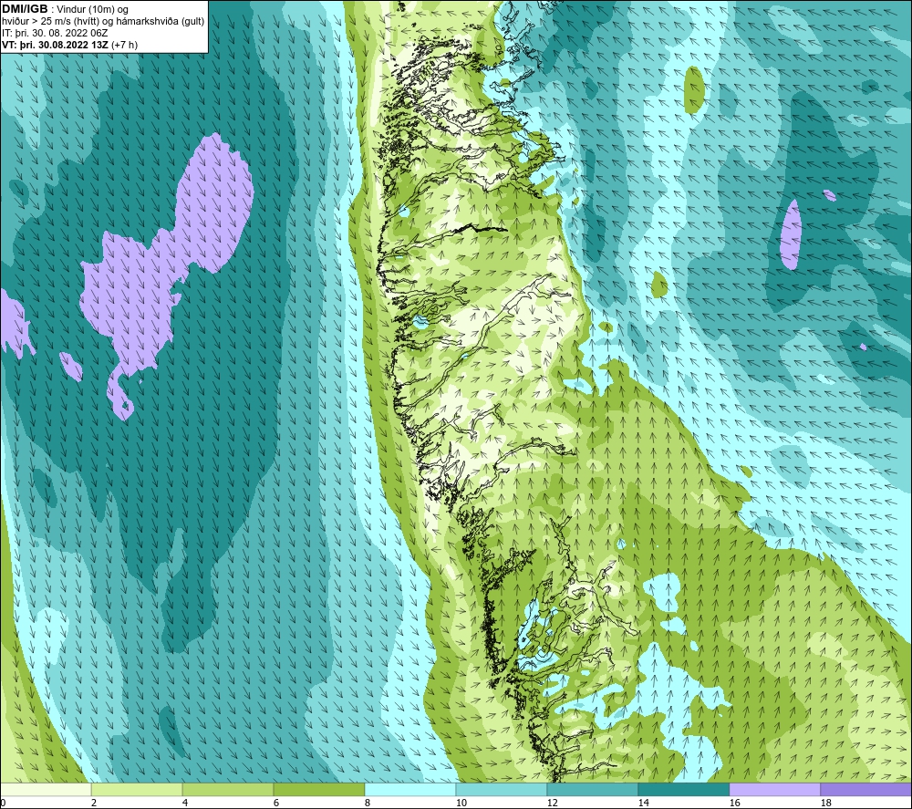Click the 4–6 m/s green legend swatch

(228, 790)
